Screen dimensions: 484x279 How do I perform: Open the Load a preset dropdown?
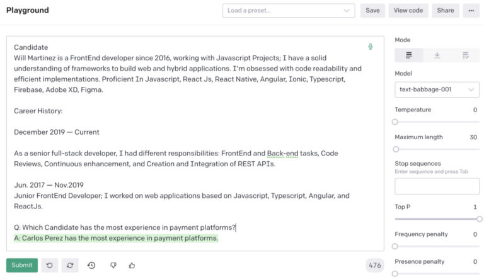pyautogui.click(x=289, y=11)
